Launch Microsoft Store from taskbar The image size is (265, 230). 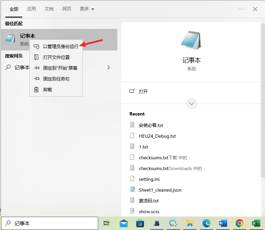(x=140, y=223)
